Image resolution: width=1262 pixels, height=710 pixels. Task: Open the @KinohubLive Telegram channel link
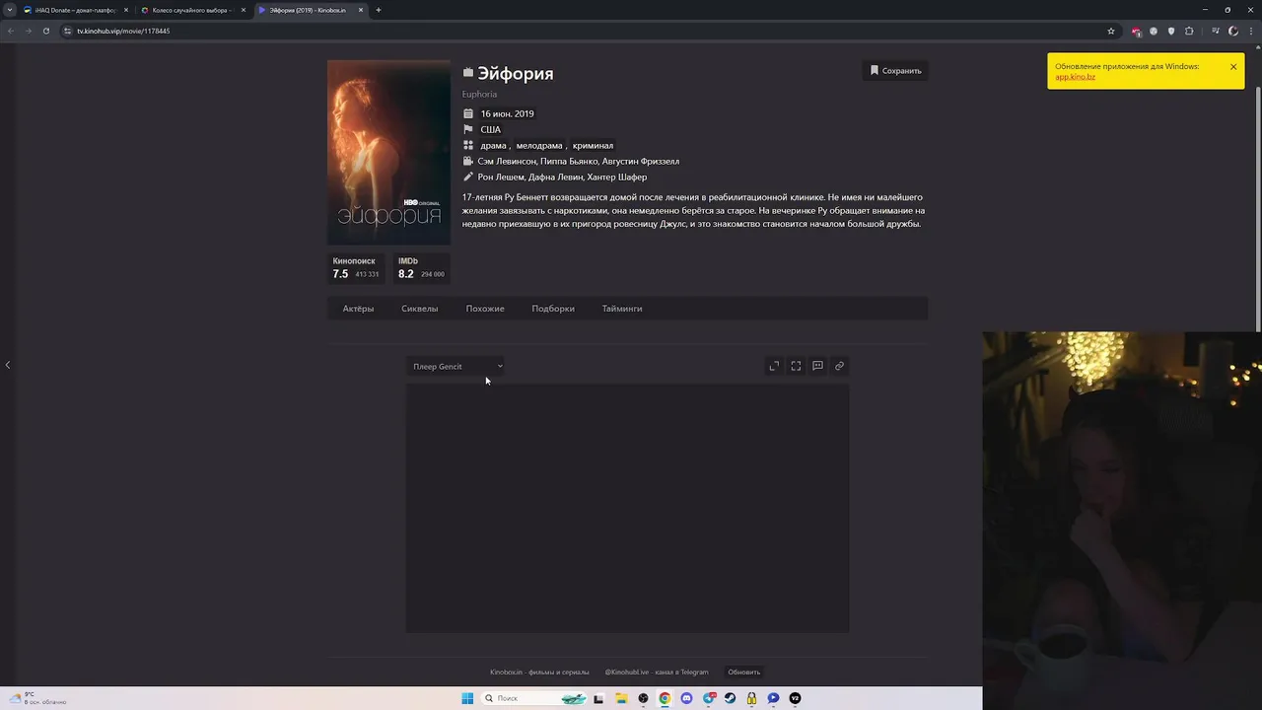click(656, 673)
